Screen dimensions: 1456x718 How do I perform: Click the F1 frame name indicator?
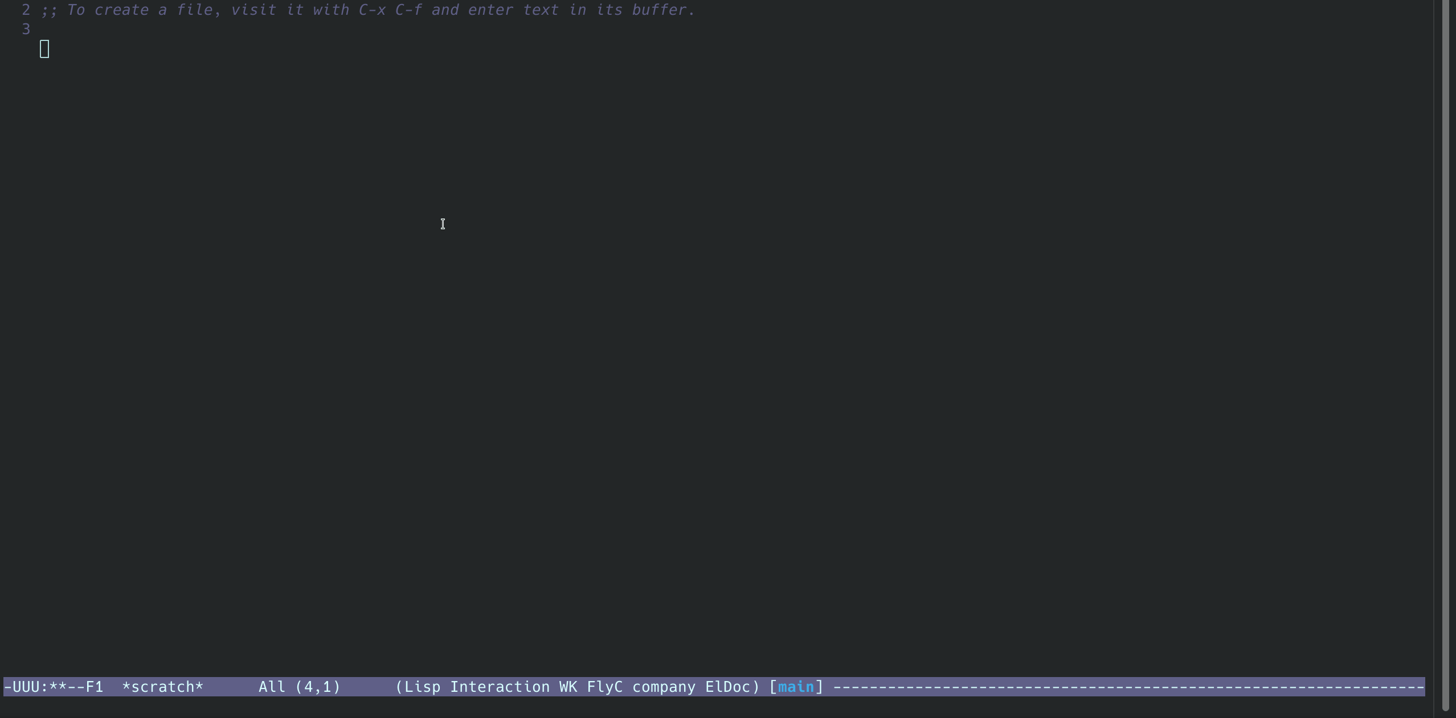pos(95,687)
